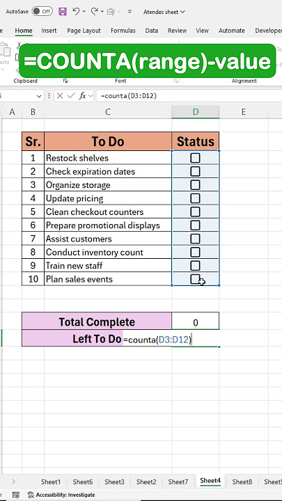The width and height of the screenshot is (282, 501).
Task: Check the Restock shelves status checkbox
Action: tap(195, 158)
